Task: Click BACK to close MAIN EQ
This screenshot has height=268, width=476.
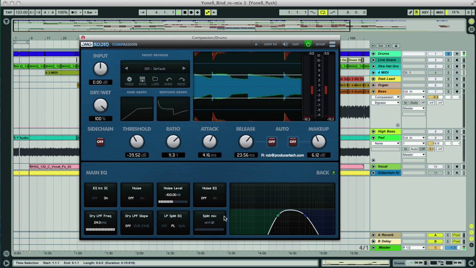Action: click(x=323, y=173)
